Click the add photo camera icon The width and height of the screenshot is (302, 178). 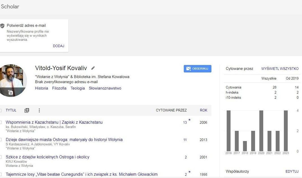[x=10, y=92]
